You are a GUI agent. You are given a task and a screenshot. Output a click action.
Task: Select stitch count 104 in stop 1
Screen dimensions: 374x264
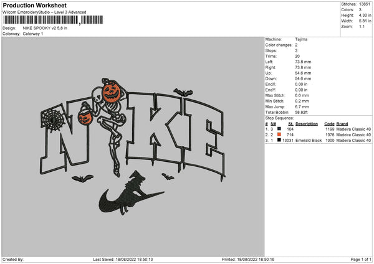point(290,129)
